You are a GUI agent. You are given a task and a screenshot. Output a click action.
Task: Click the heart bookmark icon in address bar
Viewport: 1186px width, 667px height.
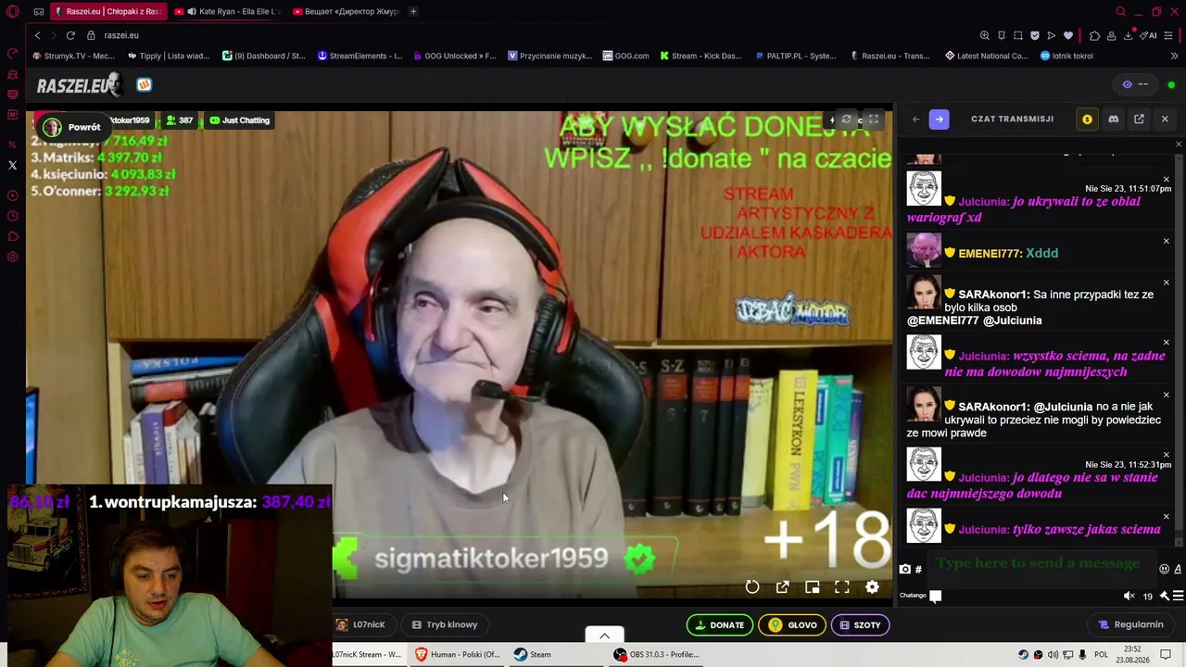(1068, 35)
